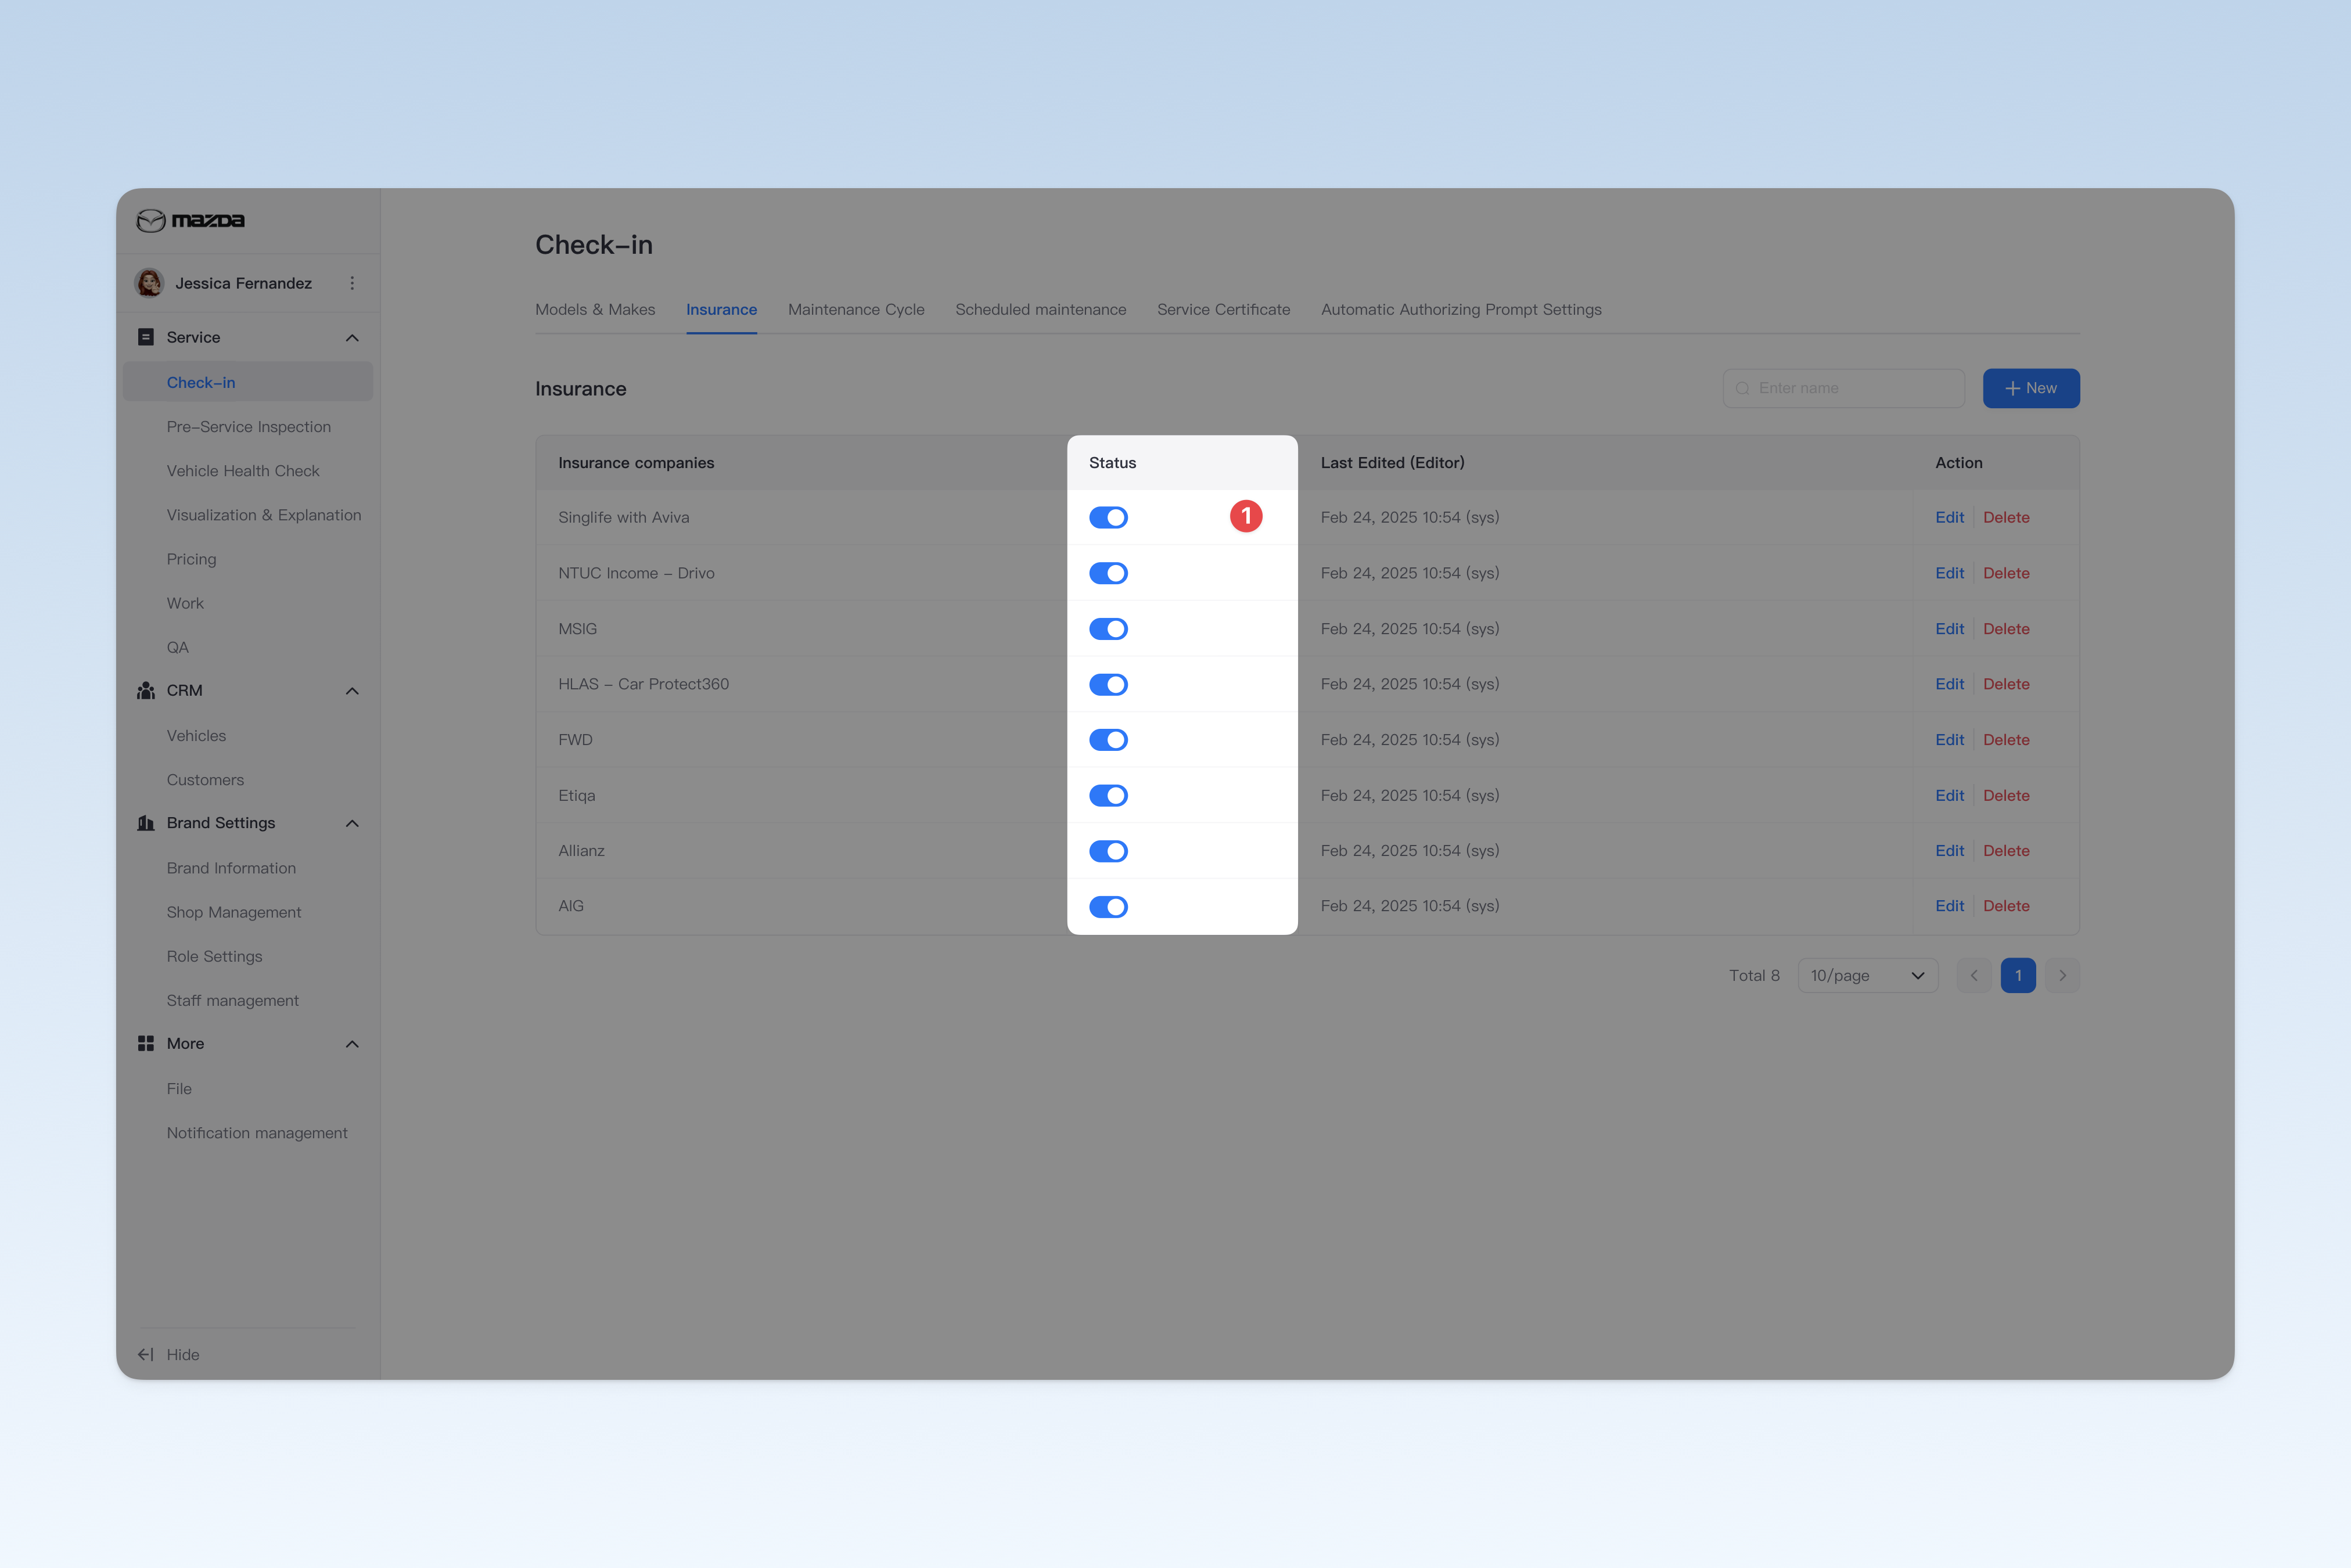The height and width of the screenshot is (1568, 2351).
Task: Toggle the AIG status switch
Action: [x=1108, y=906]
